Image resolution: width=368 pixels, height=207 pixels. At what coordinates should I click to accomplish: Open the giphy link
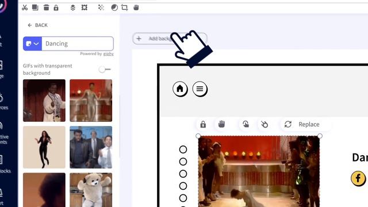click(109, 53)
